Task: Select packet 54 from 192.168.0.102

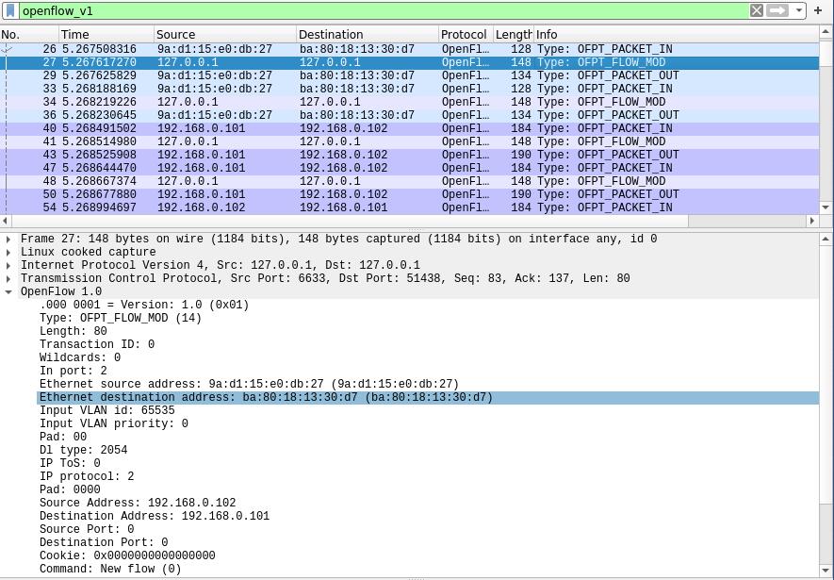Action: [410, 207]
